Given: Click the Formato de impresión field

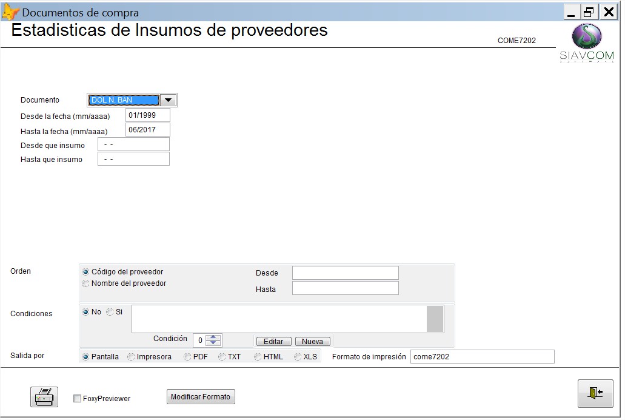Looking at the screenshot, I should [483, 356].
